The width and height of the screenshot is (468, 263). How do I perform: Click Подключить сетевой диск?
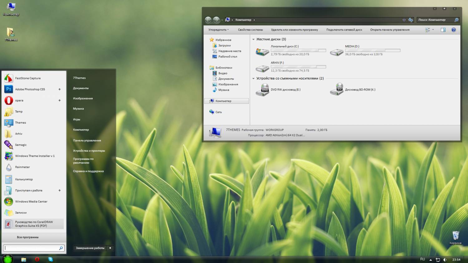coord(344,30)
